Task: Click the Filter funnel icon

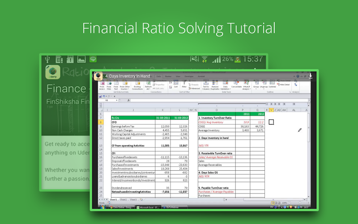Action: [x=184, y=84]
